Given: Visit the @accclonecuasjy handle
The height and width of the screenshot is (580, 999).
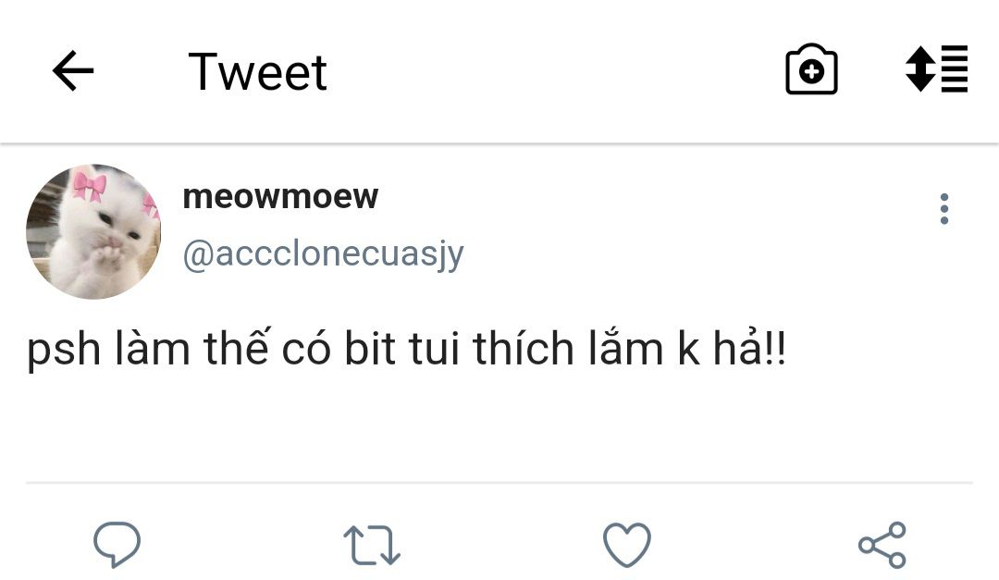Looking at the screenshot, I should [x=323, y=253].
